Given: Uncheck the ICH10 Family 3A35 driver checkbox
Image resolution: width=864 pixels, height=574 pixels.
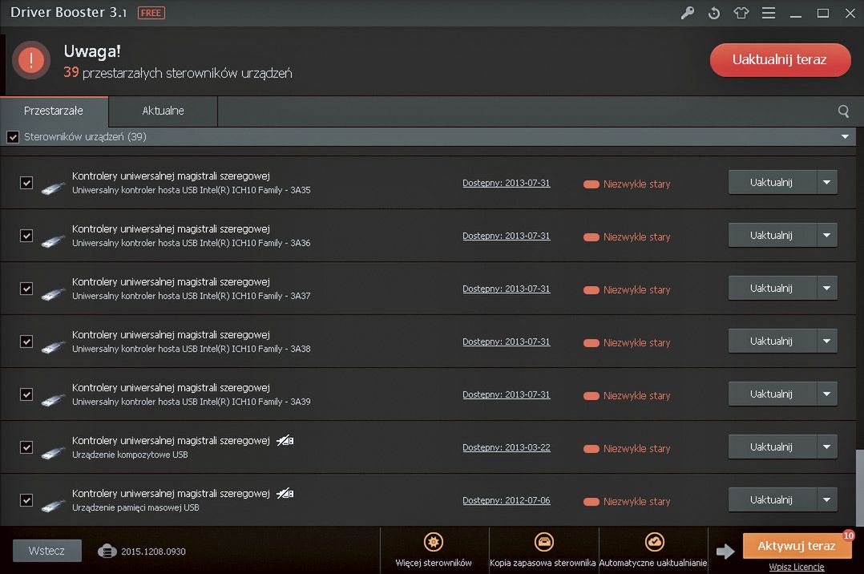Looking at the screenshot, I should [x=26, y=183].
